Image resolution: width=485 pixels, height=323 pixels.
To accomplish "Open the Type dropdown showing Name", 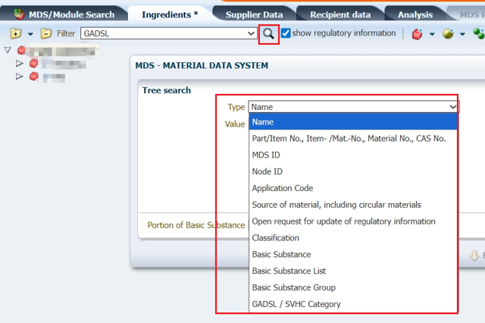I will tap(354, 107).
